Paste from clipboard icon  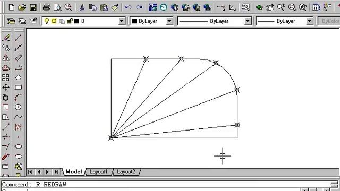point(104,7)
